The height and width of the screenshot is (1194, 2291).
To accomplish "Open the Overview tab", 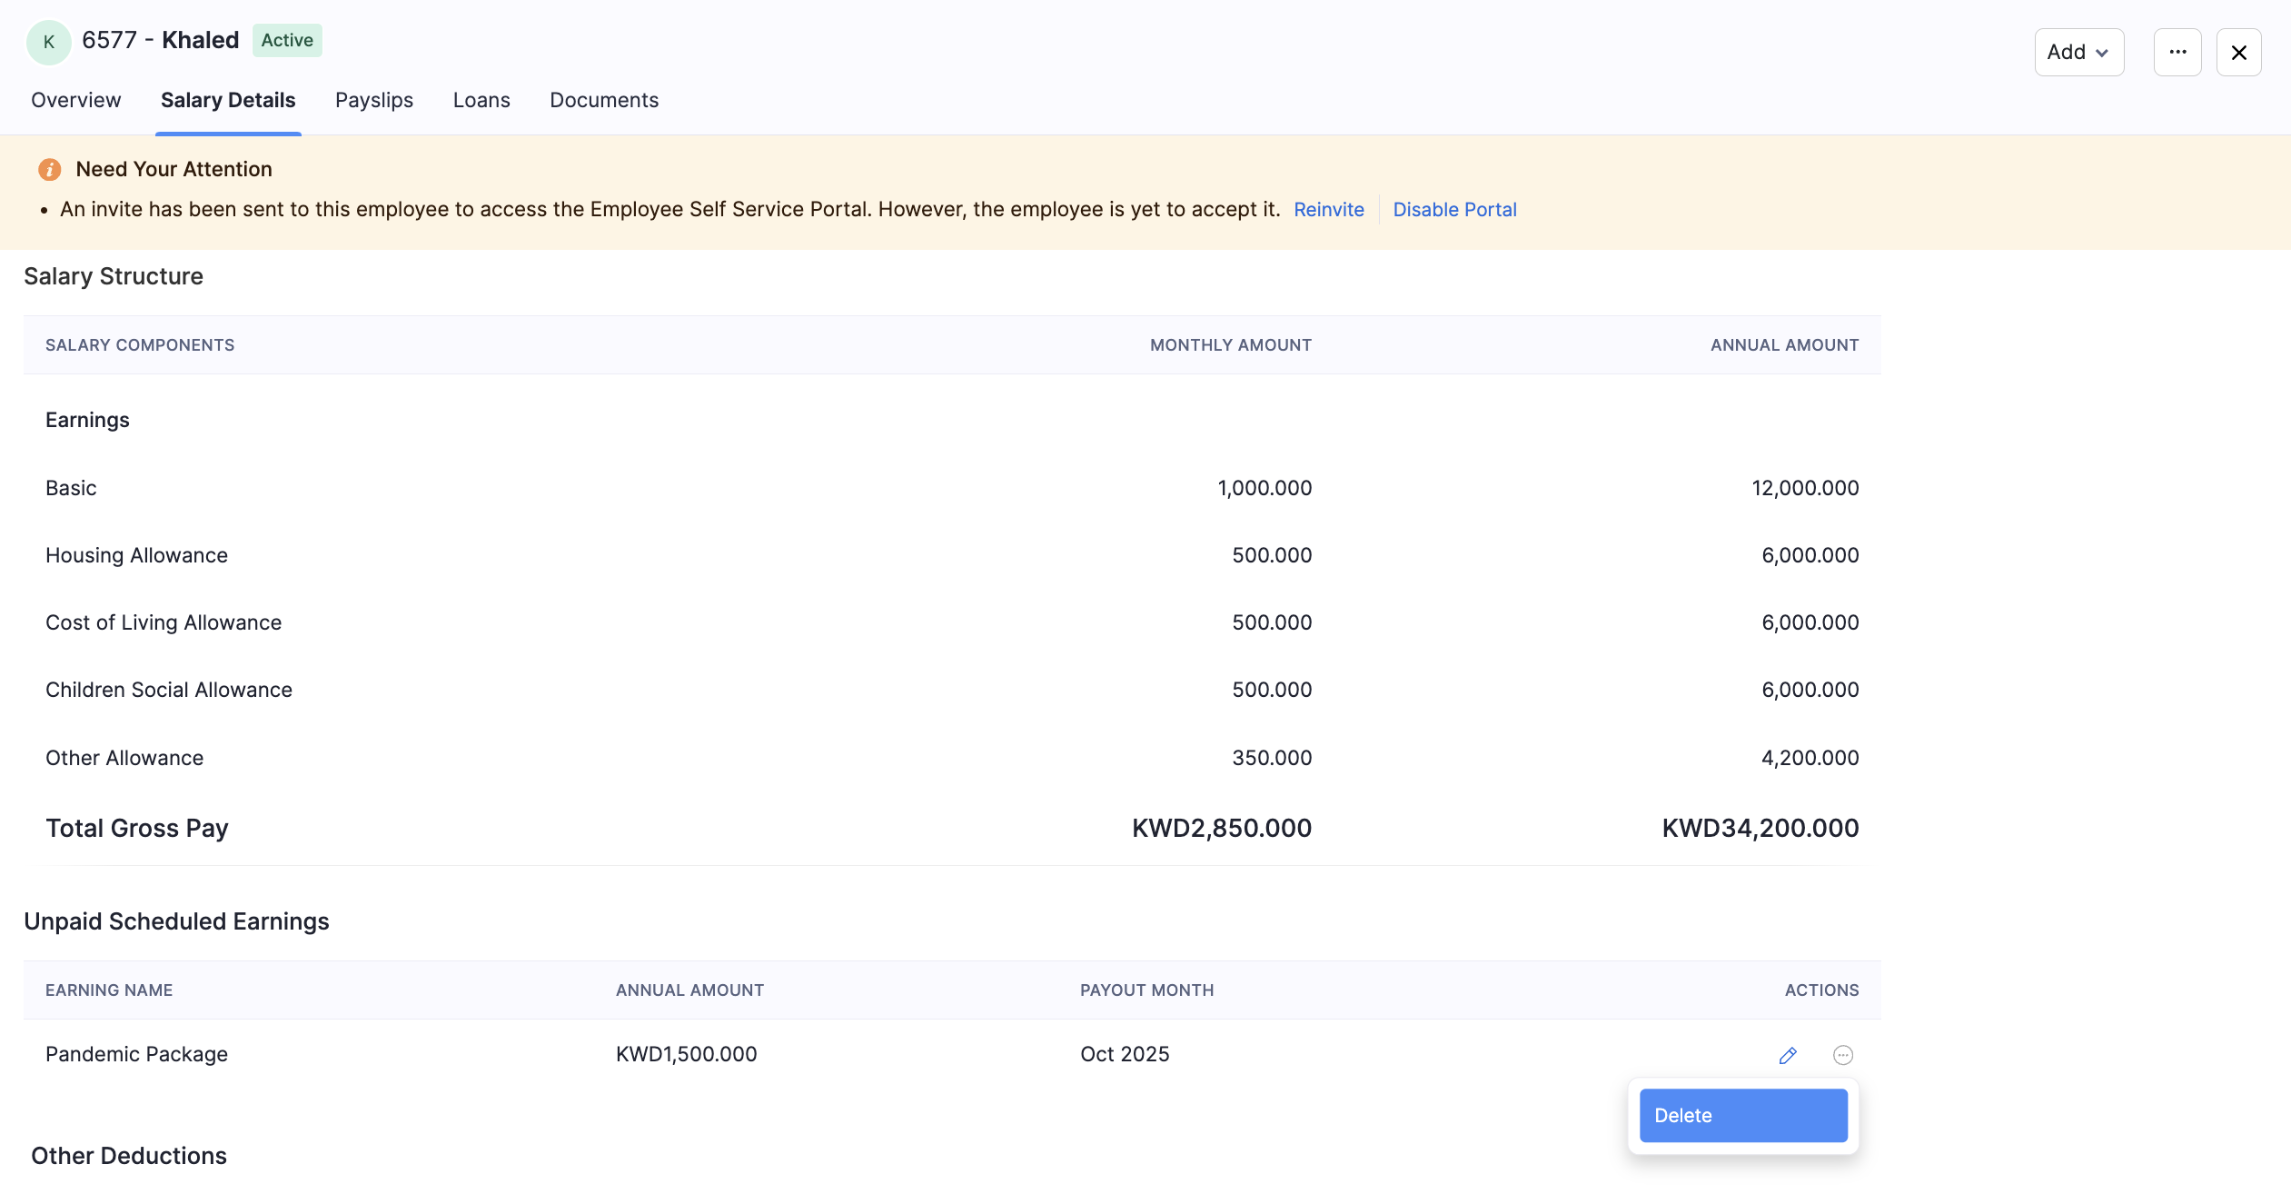I will click(x=75, y=100).
